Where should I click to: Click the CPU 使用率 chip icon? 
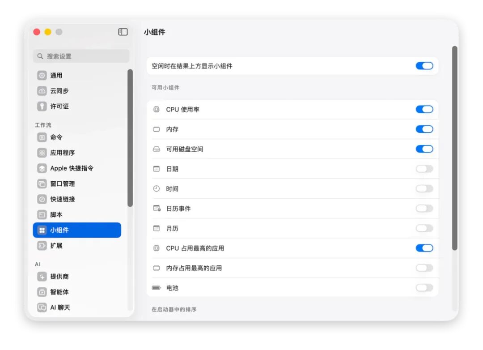pos(157,109)
